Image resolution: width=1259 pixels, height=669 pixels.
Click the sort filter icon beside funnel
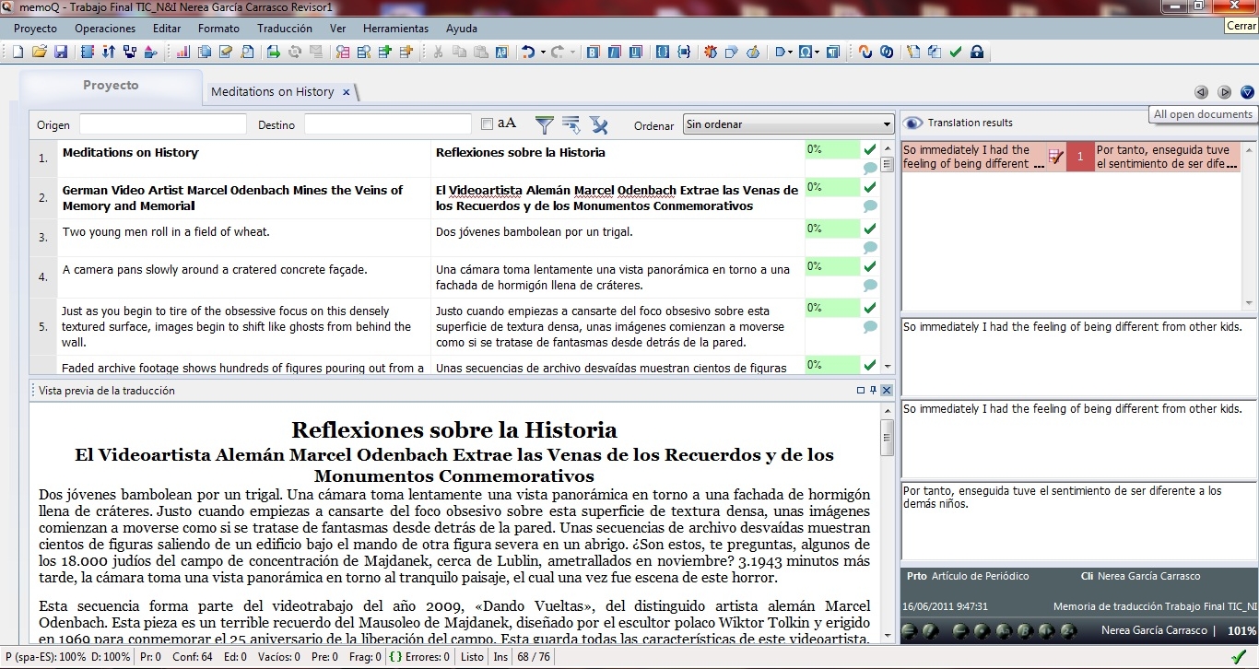click(571, 124)
